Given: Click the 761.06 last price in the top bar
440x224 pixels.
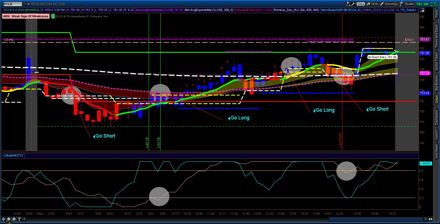Looking at the screenshot, I should click(x=422, y=4).
